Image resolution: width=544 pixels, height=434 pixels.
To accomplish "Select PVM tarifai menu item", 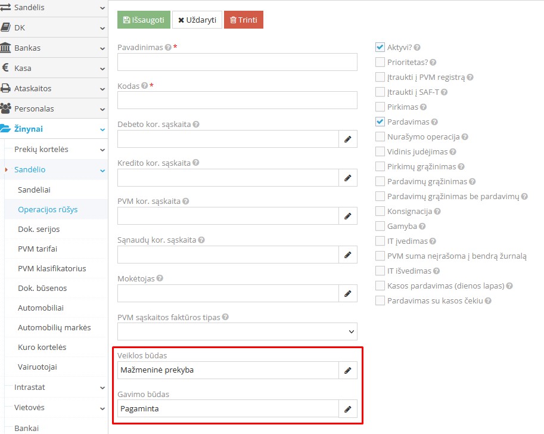I will click(x=38, y=249).
